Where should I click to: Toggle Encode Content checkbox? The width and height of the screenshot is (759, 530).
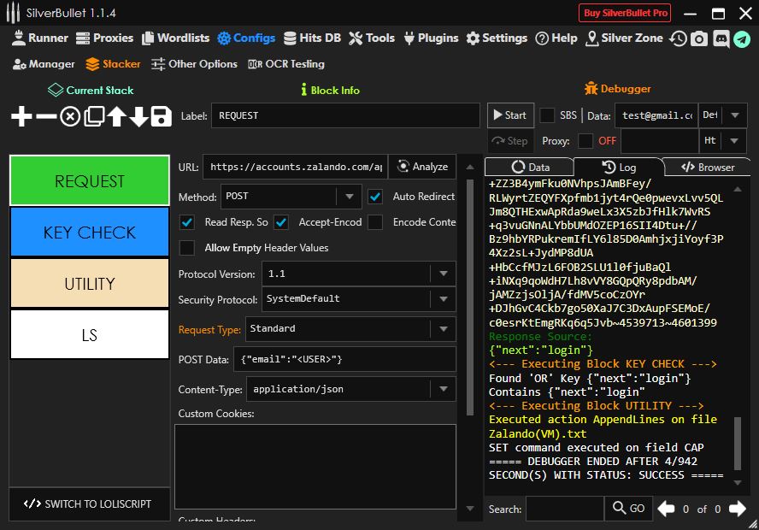[375, 222]
